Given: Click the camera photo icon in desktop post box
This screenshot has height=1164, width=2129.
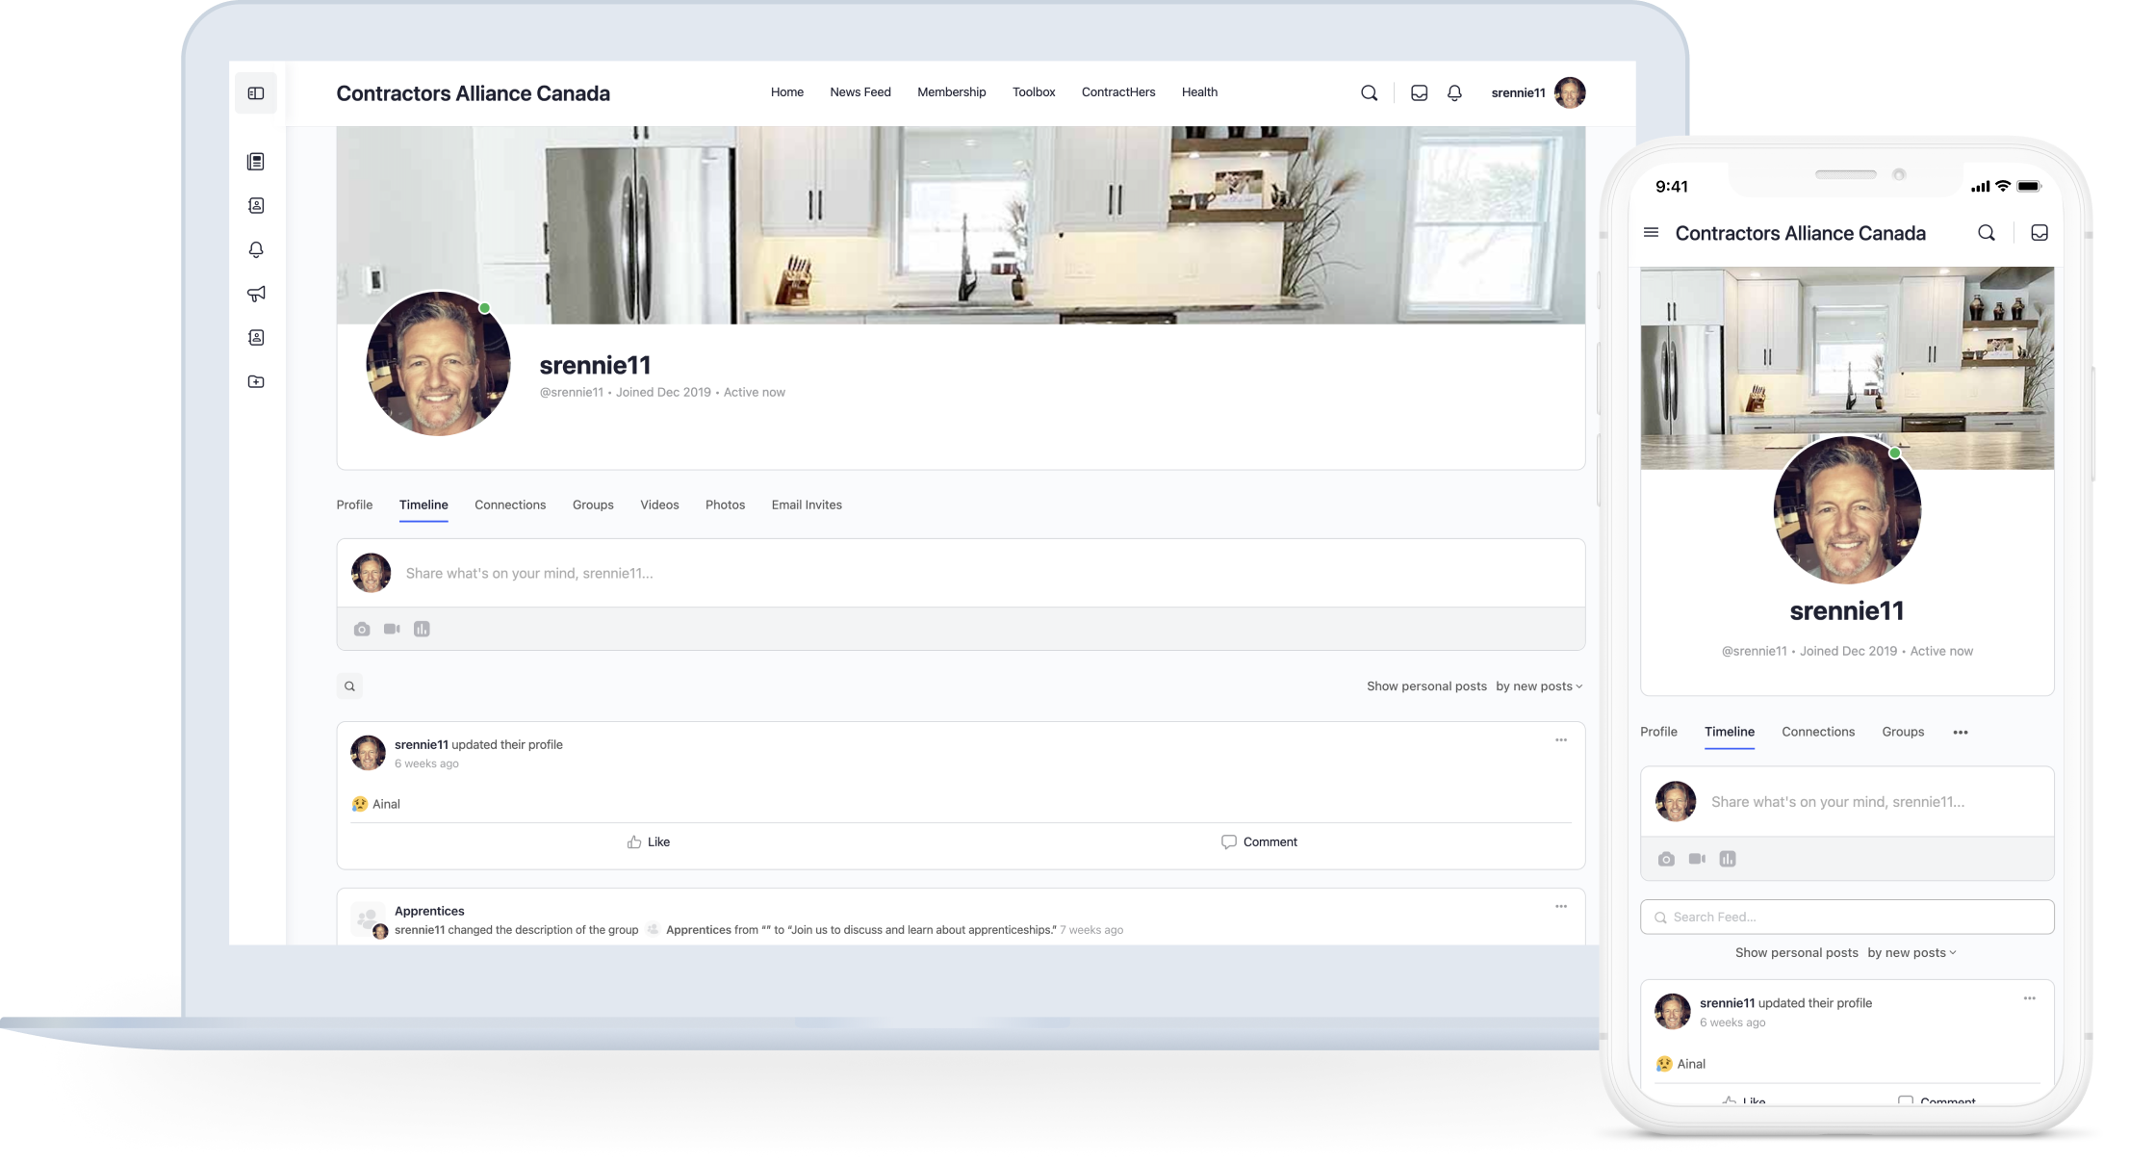Looking at the screenshot, I should tap(362, 629).
